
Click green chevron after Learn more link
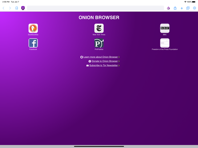click(x=119, y=57)
